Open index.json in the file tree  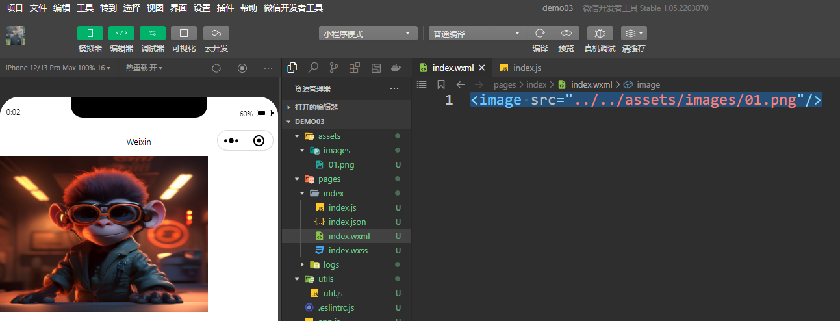[346, 222]
